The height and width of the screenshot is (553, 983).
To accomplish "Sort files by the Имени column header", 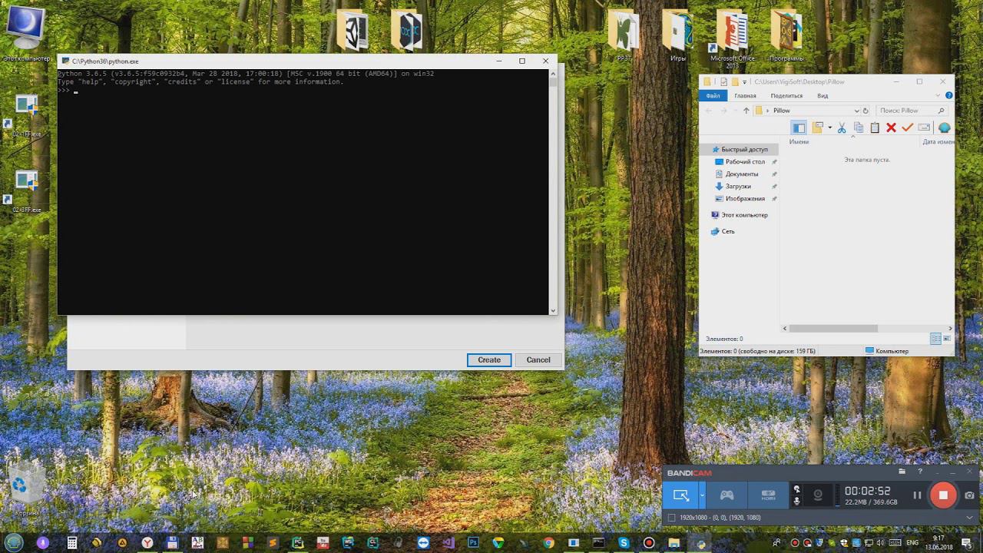I will tap(799, 142).
